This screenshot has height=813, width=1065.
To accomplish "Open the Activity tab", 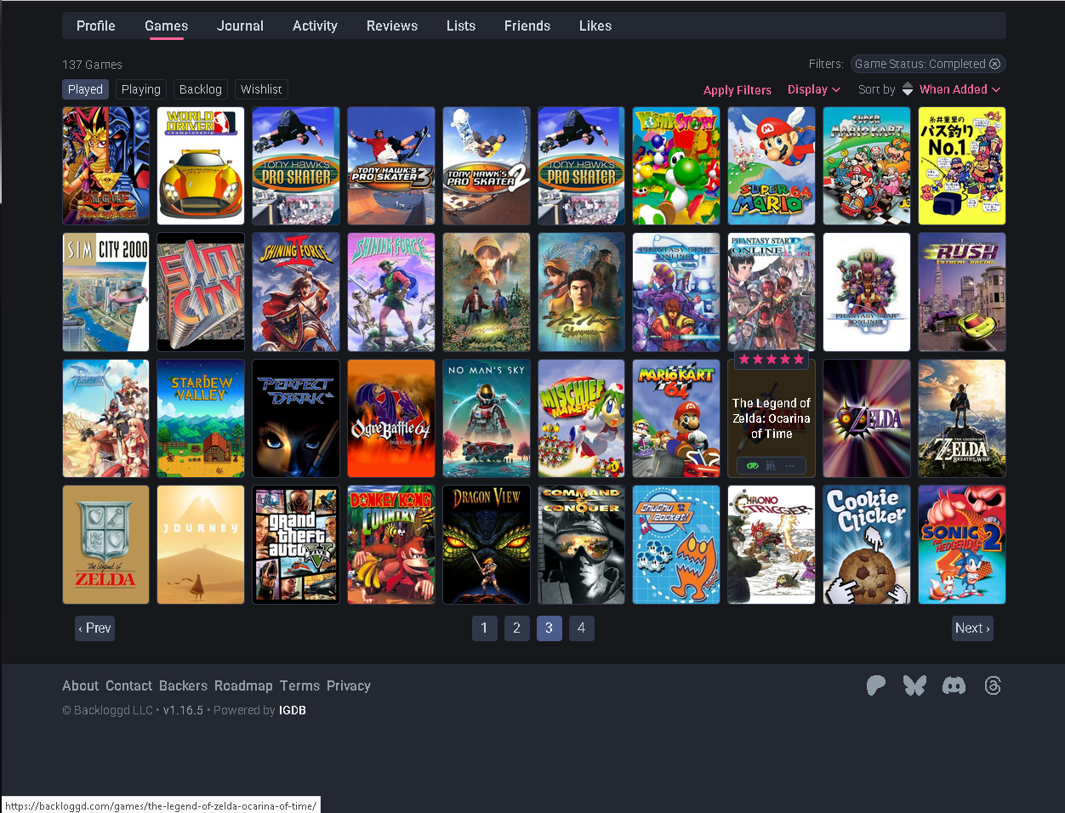I will (315, 26).
